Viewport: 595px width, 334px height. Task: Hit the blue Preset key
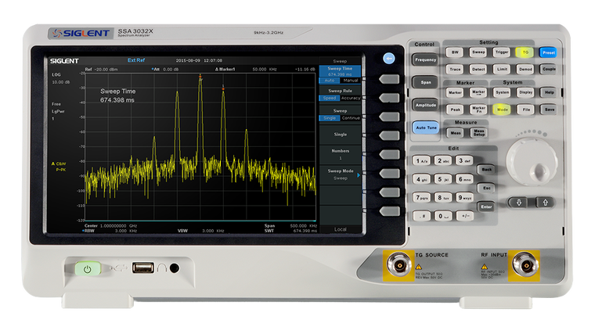[x=548, y=52]
